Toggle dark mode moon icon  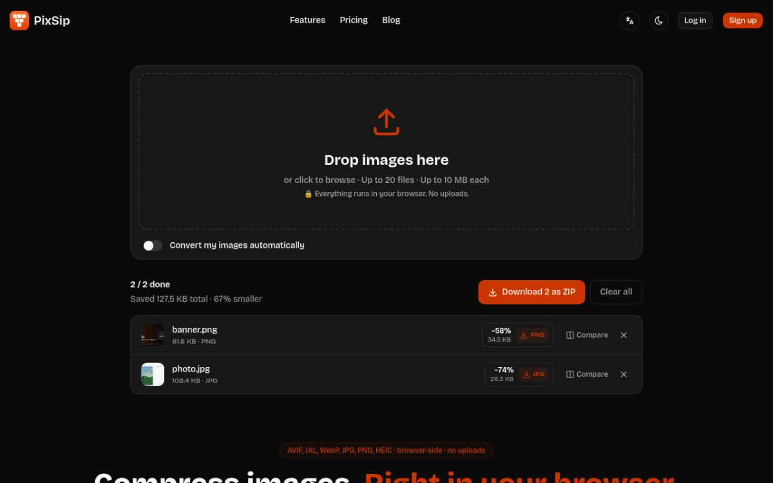[x=659, y=21]
